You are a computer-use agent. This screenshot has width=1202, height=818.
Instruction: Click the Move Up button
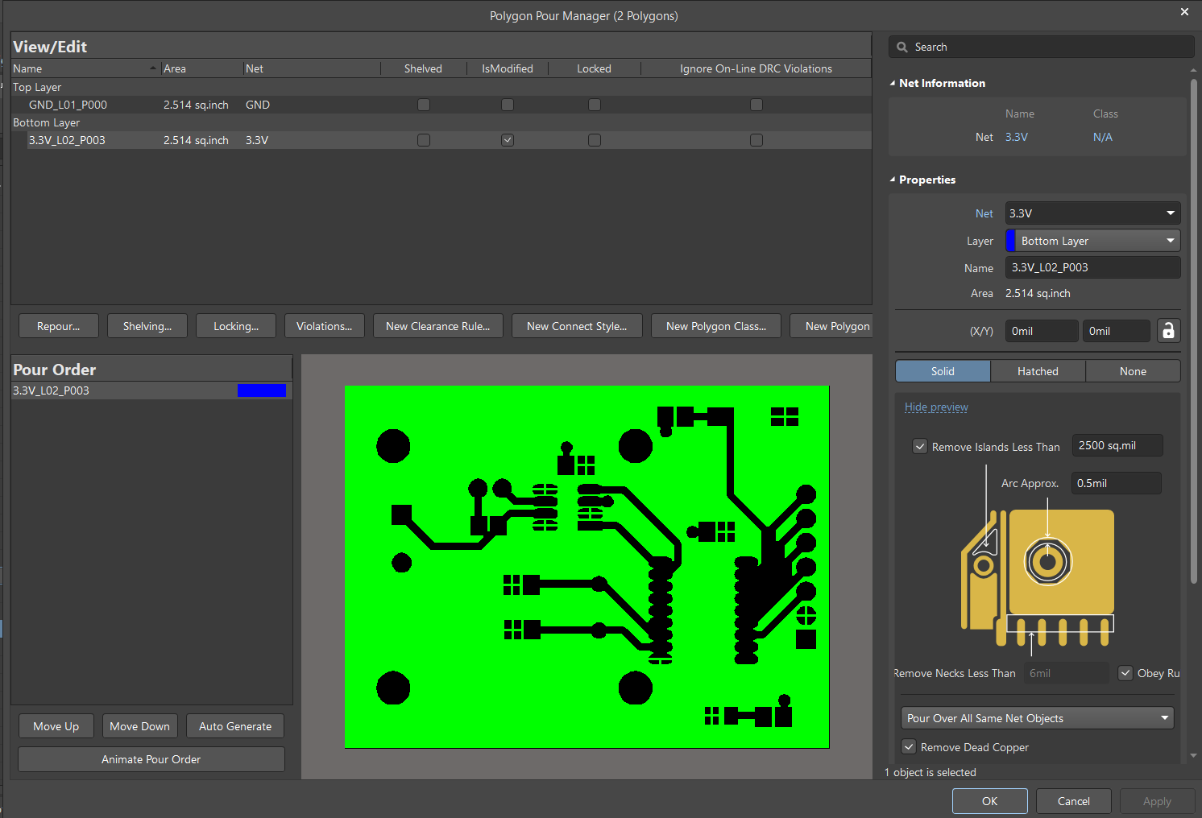[56, 726]
